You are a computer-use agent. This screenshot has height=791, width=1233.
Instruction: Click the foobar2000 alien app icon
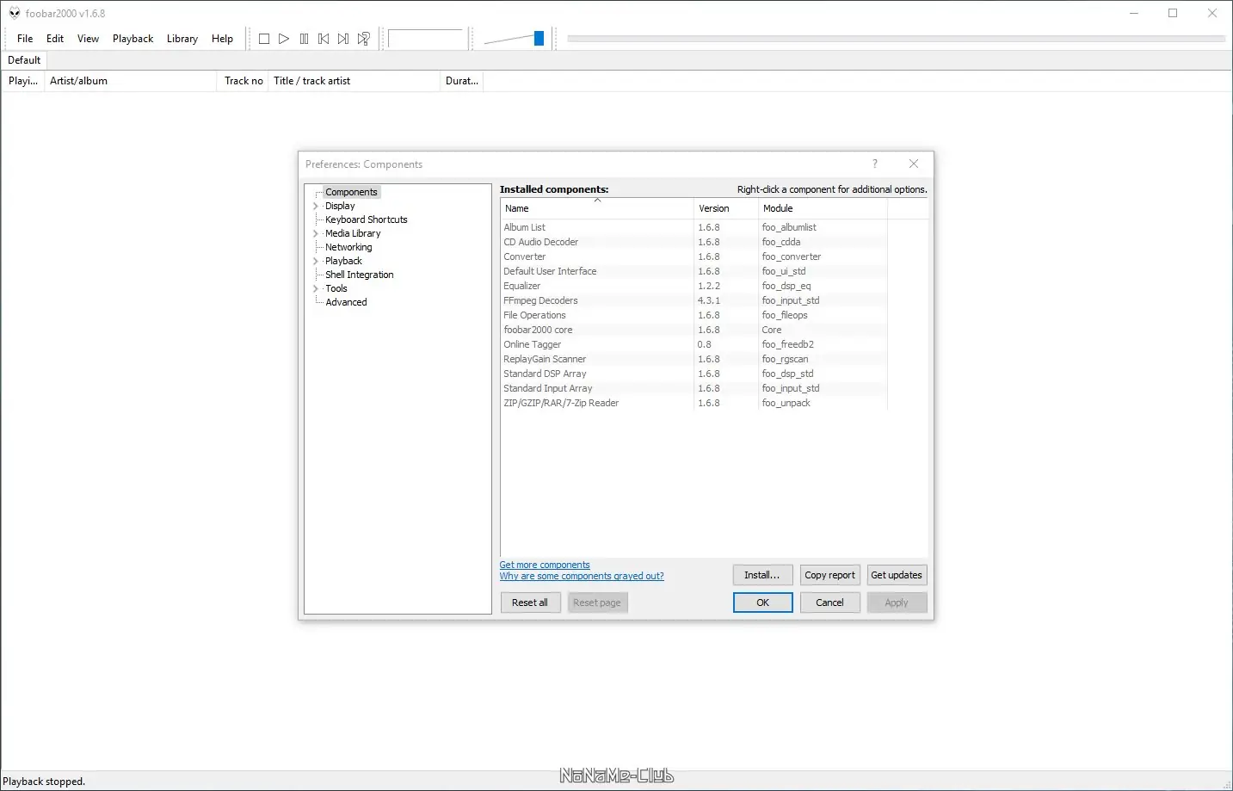tap(14, 13)
